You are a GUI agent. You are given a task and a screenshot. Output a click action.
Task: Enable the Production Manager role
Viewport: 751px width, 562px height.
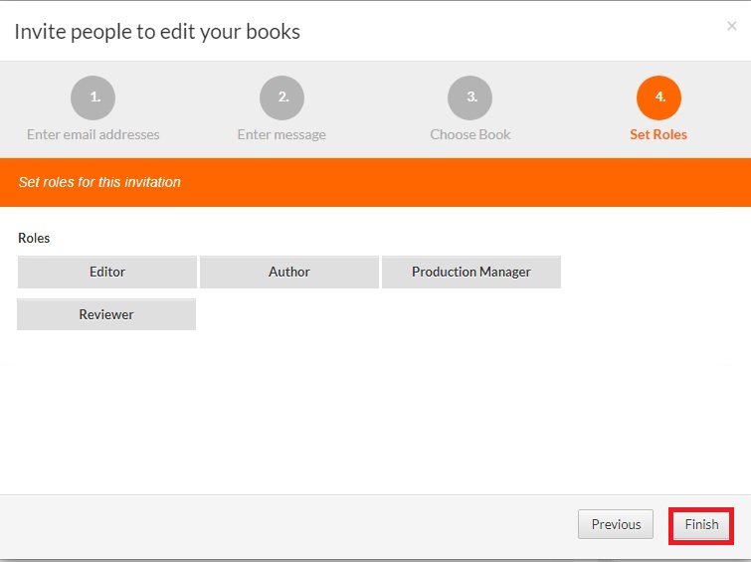pyautogui.click(x=471, y=272)
